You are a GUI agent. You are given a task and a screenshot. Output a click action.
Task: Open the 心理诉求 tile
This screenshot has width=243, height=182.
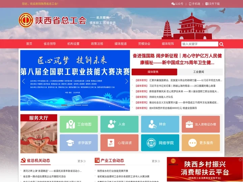pos(119,143)
